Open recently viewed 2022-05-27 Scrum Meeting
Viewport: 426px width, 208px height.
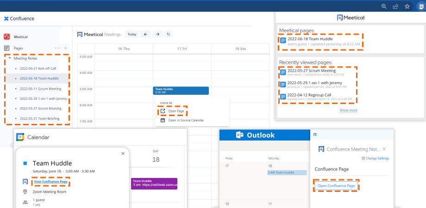(x=312, y=71)
